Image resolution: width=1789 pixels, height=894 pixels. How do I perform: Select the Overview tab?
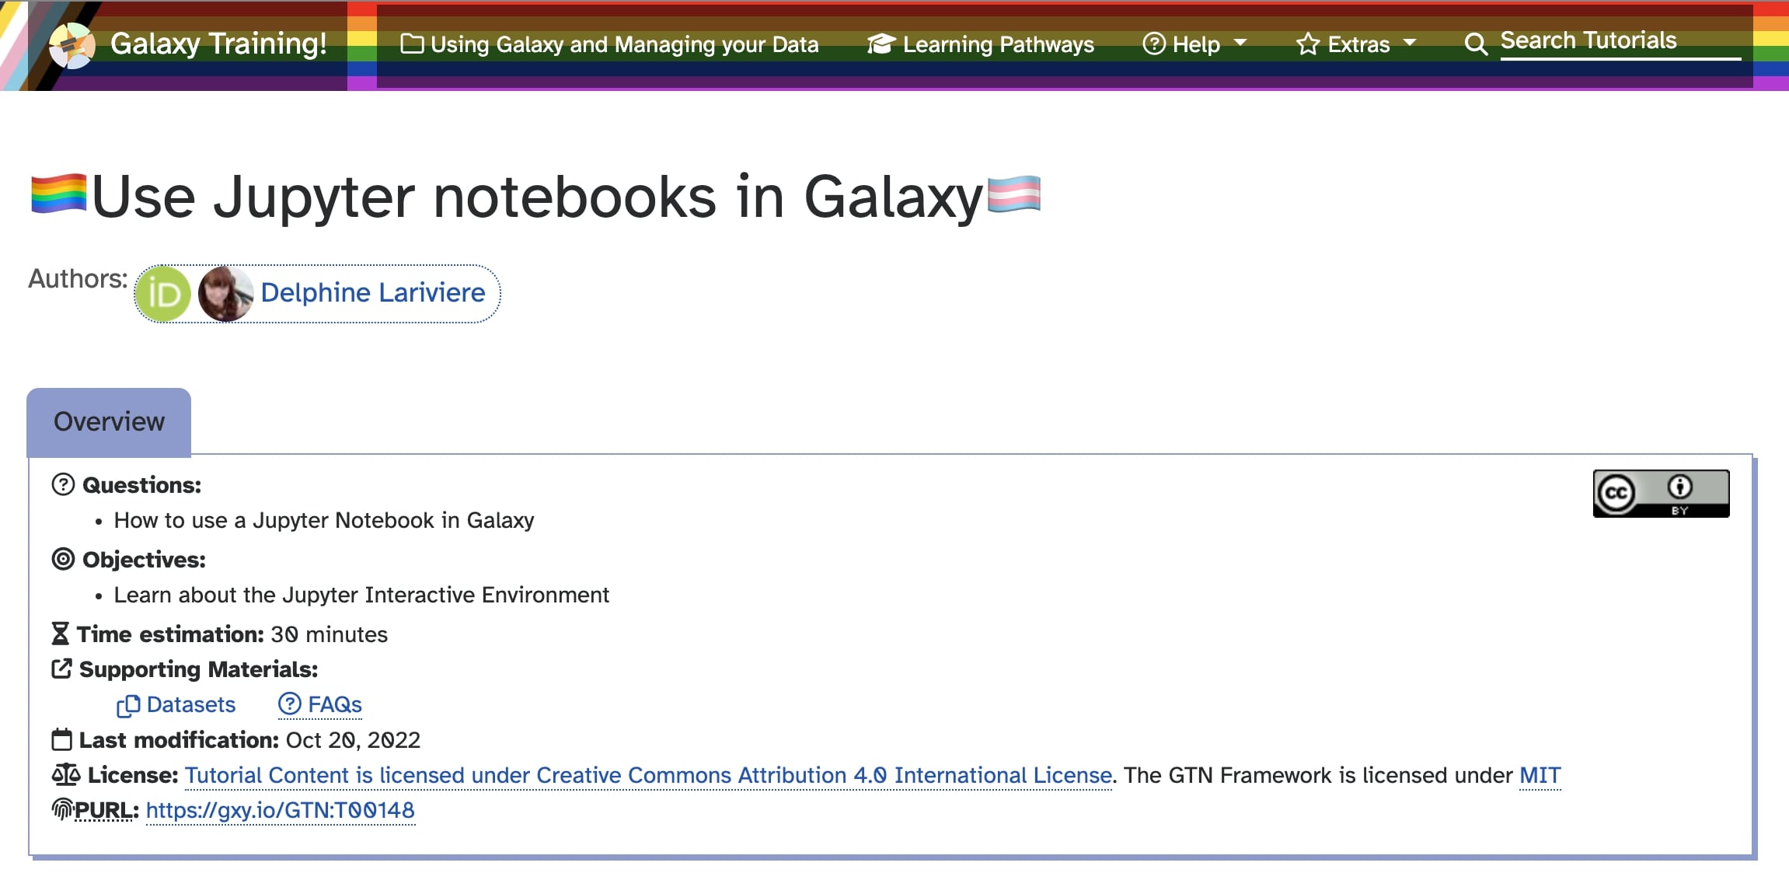[x=109, y=421]
